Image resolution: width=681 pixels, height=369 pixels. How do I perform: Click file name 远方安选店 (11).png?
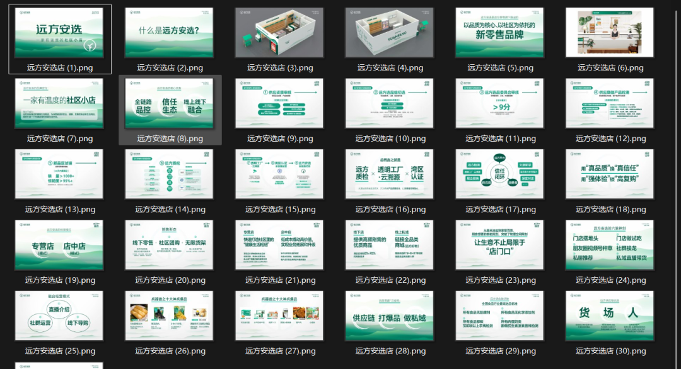501,139
